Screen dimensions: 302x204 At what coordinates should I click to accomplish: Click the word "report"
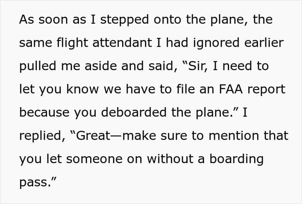[x=266, y=90]
